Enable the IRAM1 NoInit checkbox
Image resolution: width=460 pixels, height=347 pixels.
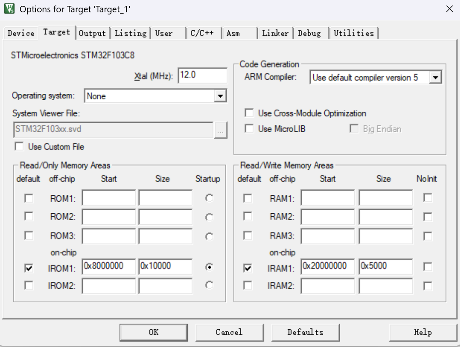(428, 267)
